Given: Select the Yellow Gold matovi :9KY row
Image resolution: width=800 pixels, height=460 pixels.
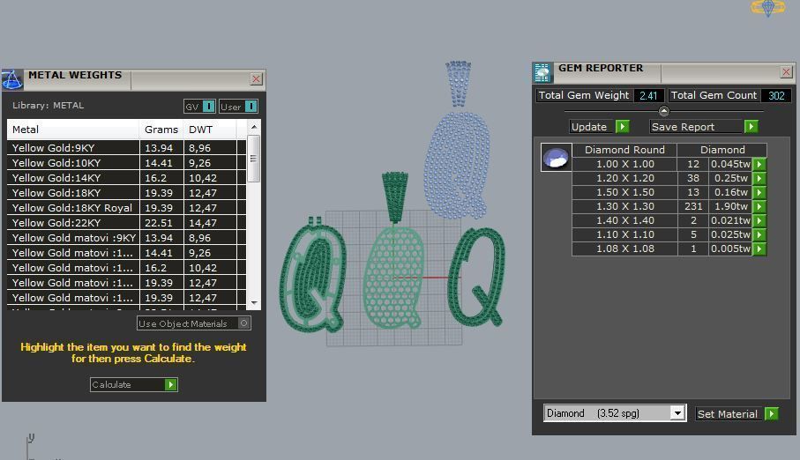Looking at the screenshot, I should tap(126, 238).
